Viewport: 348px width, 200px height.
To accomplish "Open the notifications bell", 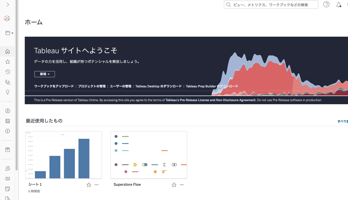I will [x=339, y=5].
